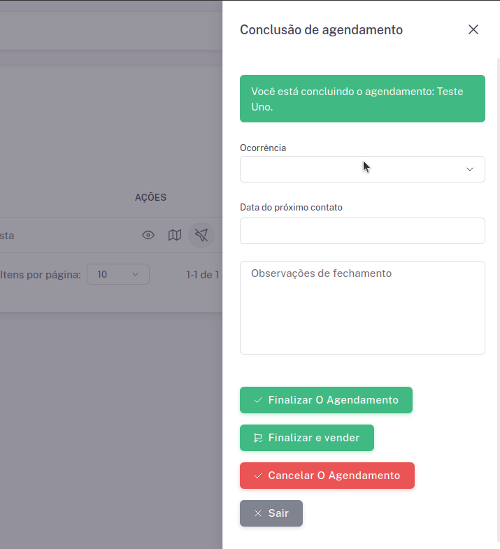
Task: Click the checkmark icon on Finalizar O Agendamento
Action: pyautogui.click(x=258, y=400)
